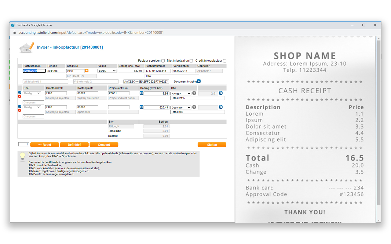Viewport: 391px width, 244px height.
Task: Enable the Niet in betaalrun checkbox
Action: [191, 61]
